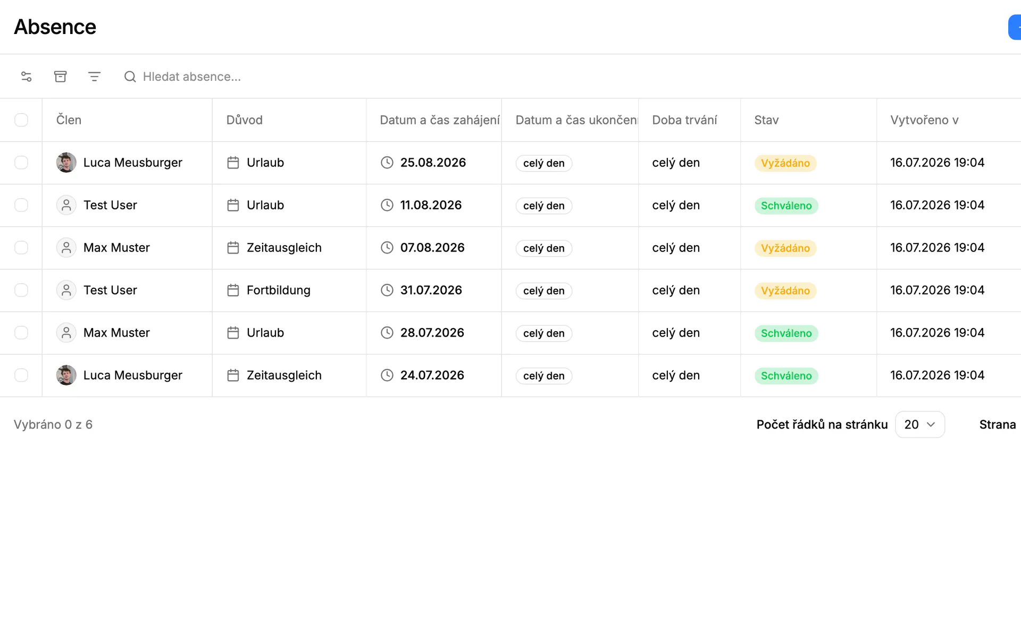
Task: Click the Max Muster avatar icon in the Zeitausgleich row
Action: (x=66, y=248)
